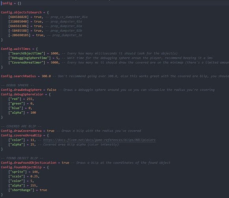This screenshot has height=198, width=229.
Task: Select the foundObjectBlip color value 5
Action: (x=31, y=181)
